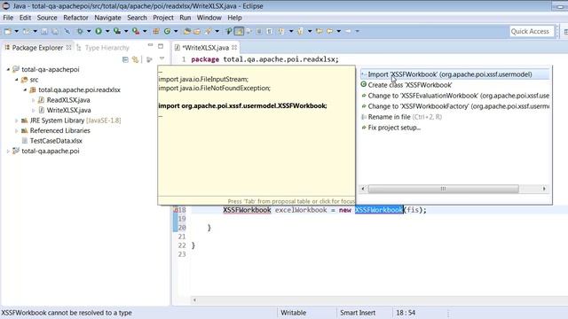Open the Search menu
The height and width of the screenshot is (319, 568).
[x=137, y=18]
